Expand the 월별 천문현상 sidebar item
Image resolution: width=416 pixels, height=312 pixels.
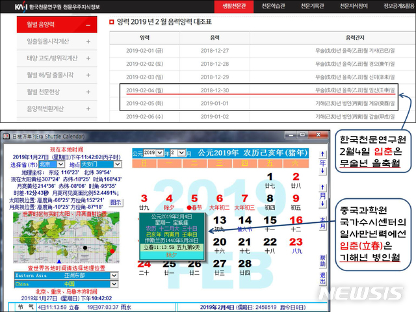[x=88, y=92]
